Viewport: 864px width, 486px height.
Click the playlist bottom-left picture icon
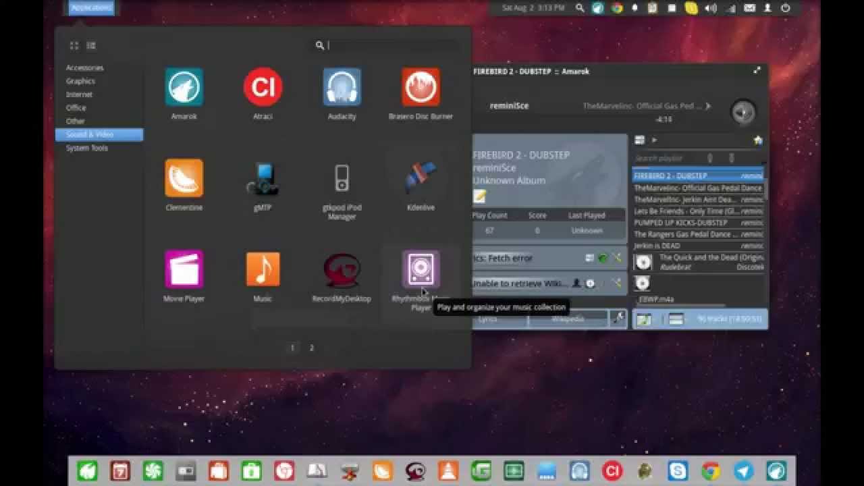click(644, 319)
